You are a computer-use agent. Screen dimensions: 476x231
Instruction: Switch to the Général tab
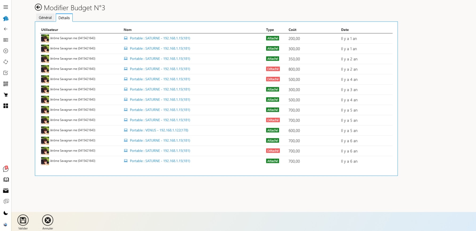coord(45,18)
